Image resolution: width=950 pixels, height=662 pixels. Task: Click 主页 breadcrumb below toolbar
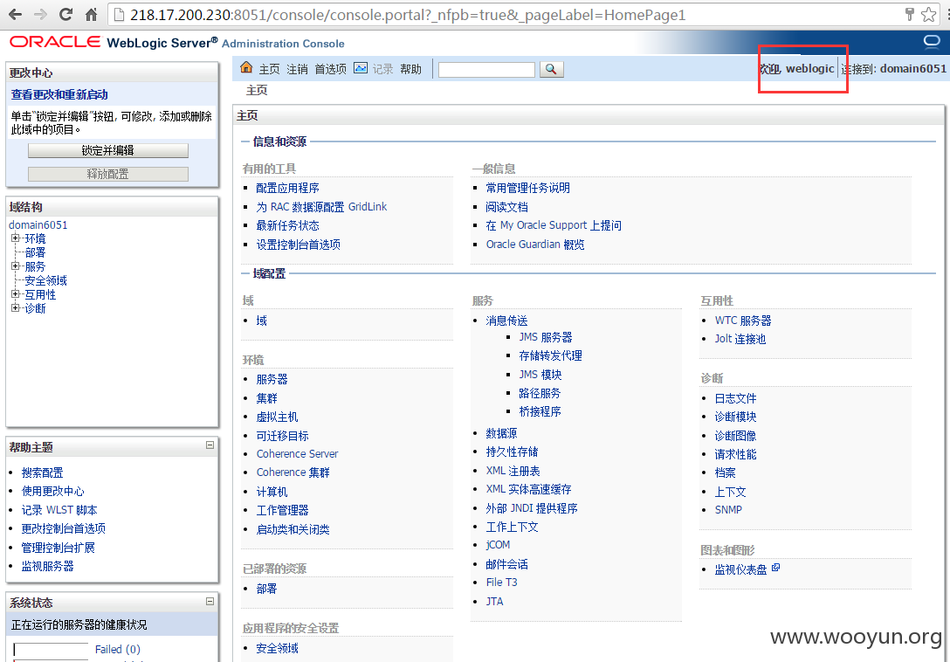pyautogui.click(x=257, y=90)
